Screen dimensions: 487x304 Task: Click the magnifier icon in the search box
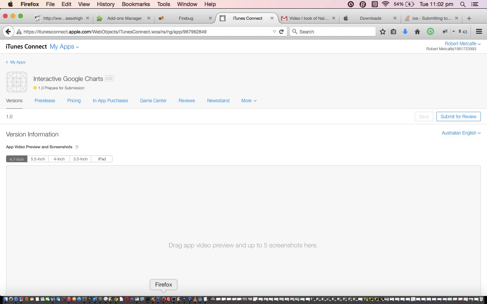tap(294, 32)
